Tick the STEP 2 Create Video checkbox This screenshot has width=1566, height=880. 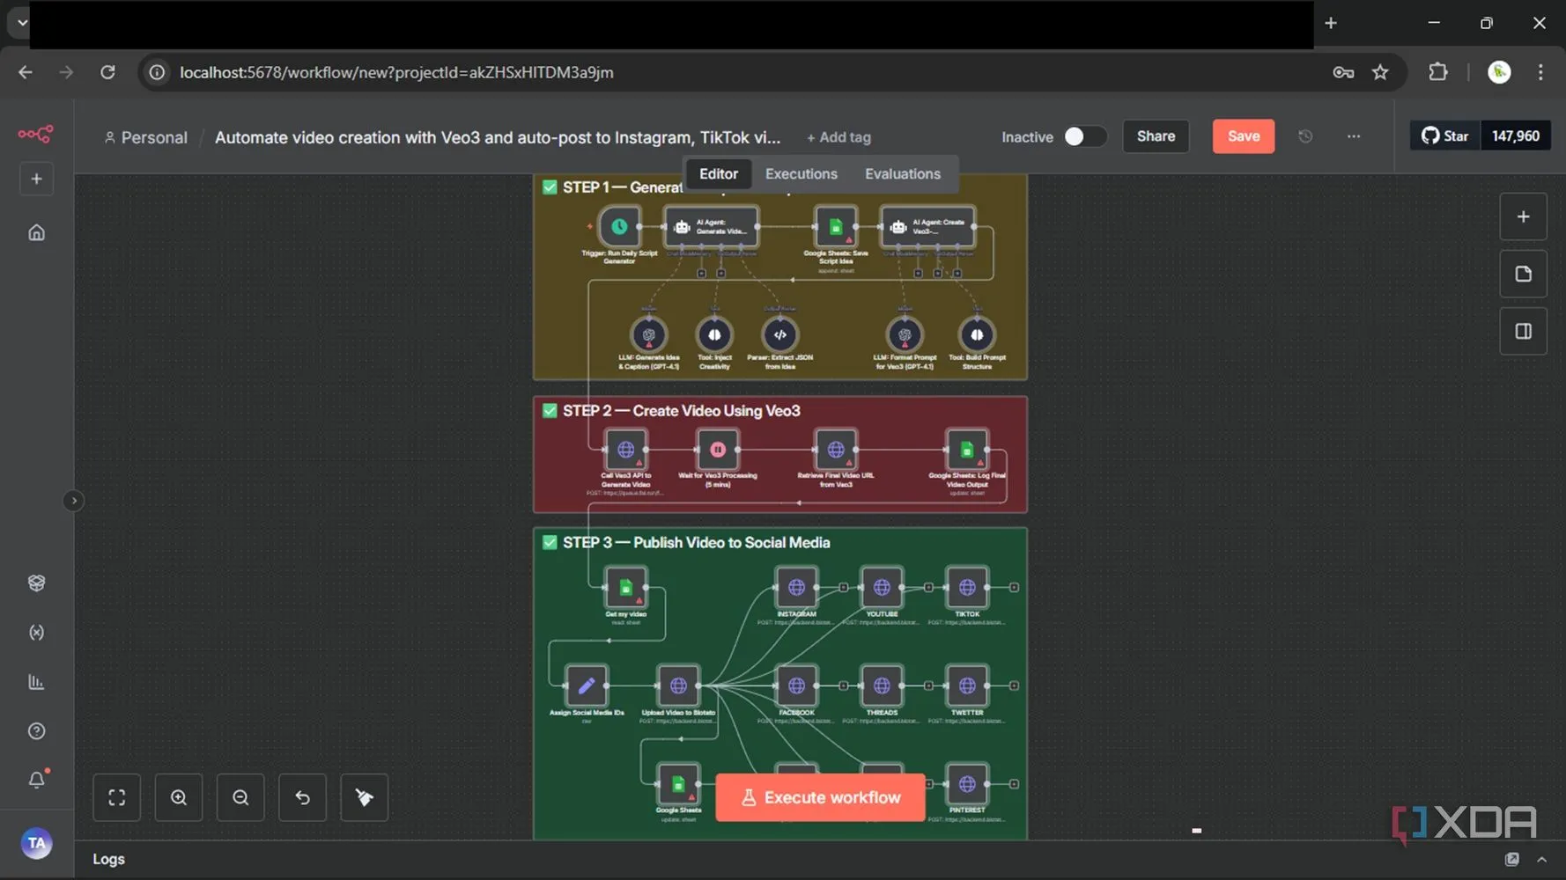[550, 411]
